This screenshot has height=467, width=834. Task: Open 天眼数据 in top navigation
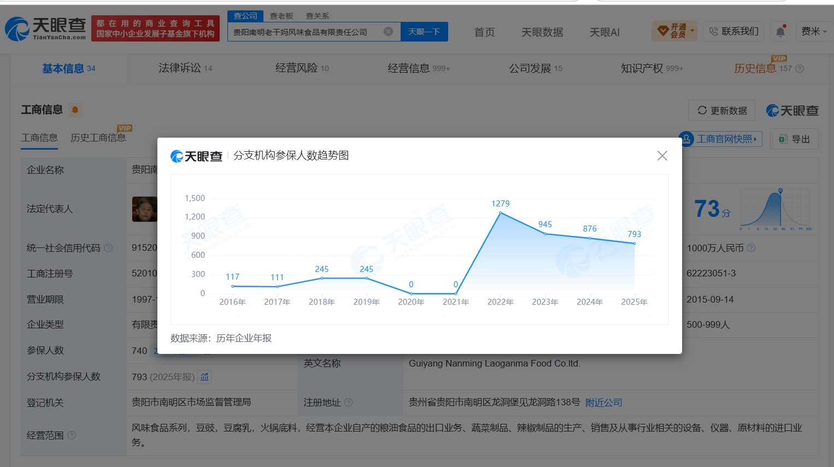542,32
